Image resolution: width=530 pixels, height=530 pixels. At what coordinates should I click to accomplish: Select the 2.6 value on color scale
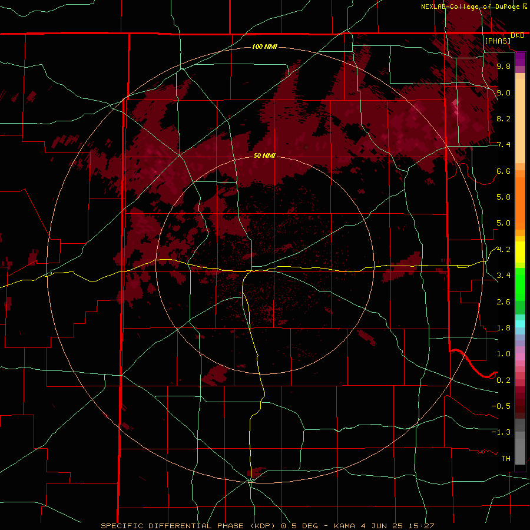503,302
